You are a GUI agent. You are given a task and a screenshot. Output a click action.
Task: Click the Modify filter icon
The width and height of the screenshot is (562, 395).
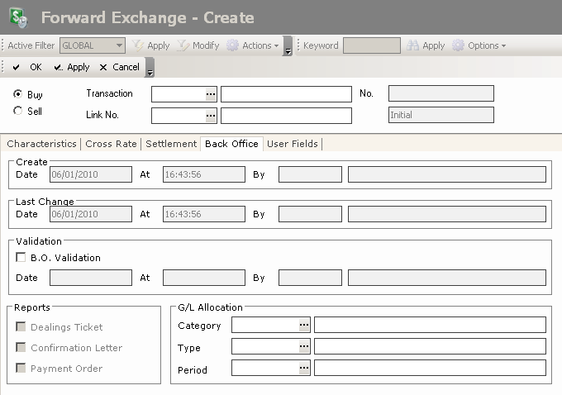click(183, 46)
